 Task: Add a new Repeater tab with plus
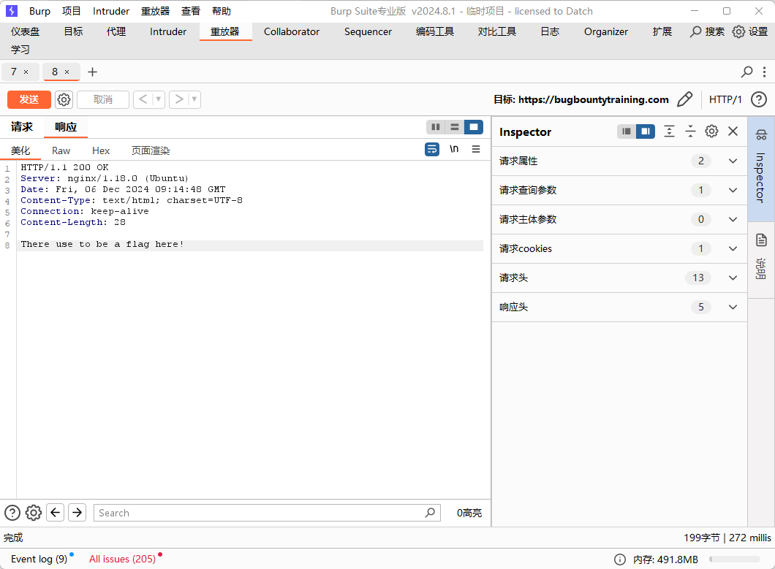tap(92, 72)
